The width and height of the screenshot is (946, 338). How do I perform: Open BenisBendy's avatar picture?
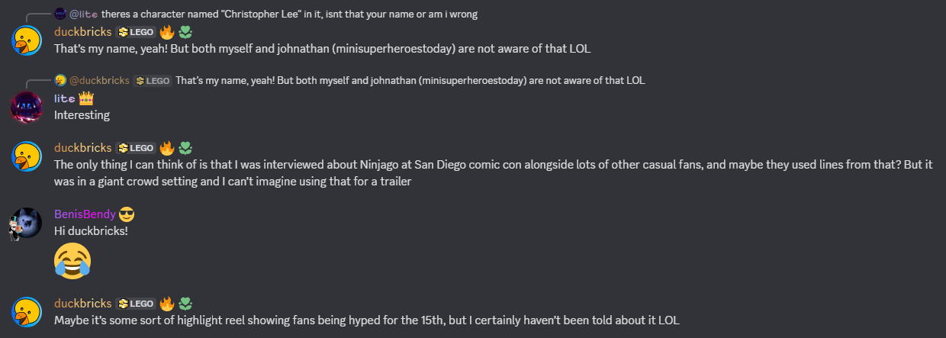click(x=26, y=222)
